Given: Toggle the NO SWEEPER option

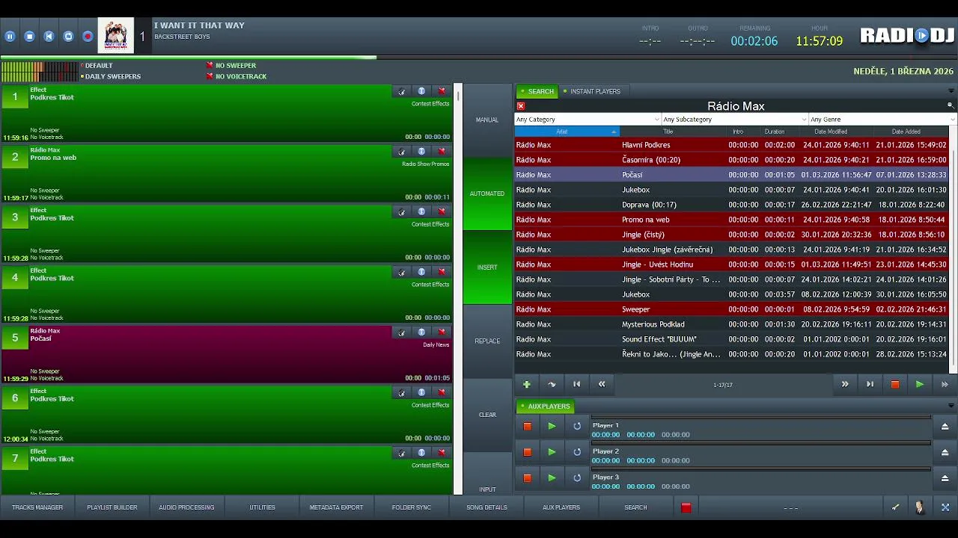Looking at the screenshot, I should tap(231, 66).
